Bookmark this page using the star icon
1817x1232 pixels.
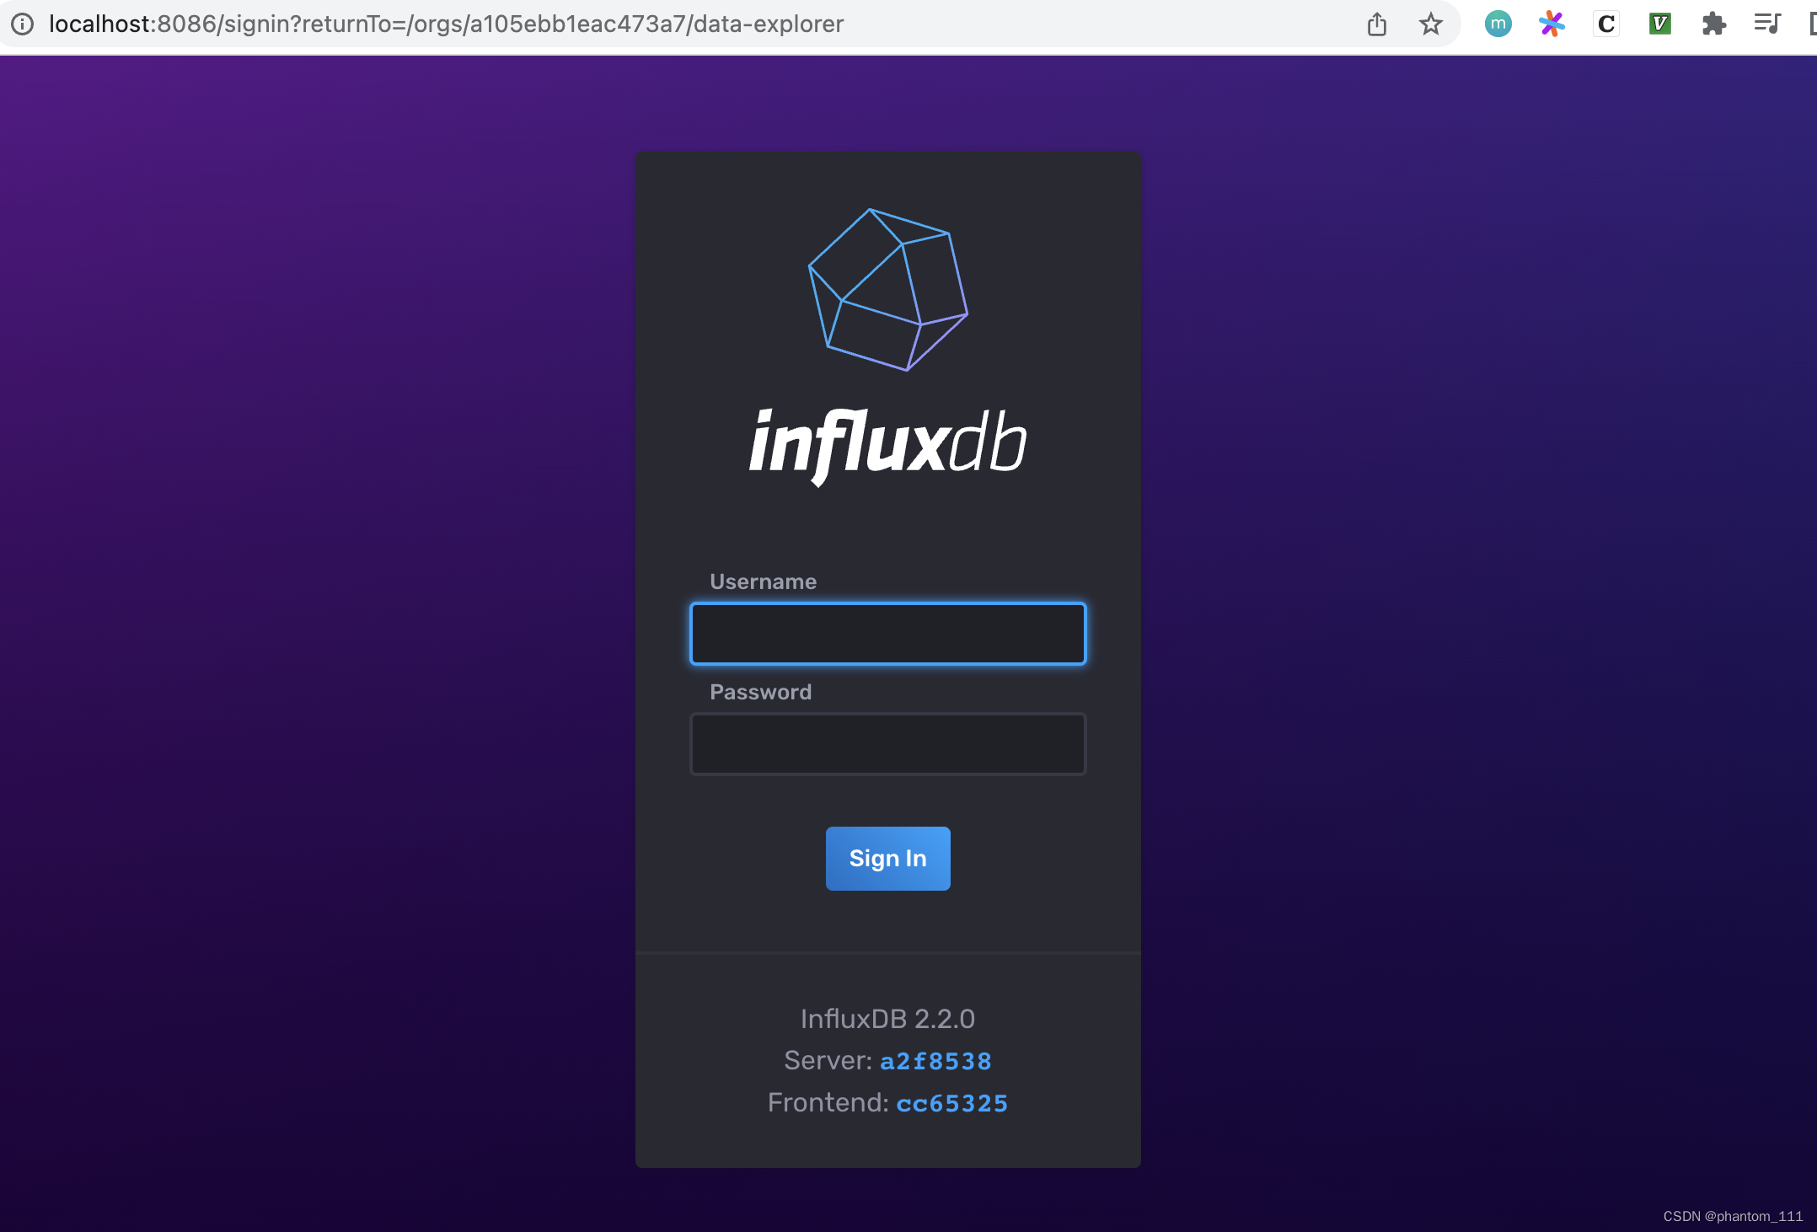coord(1430,24)
